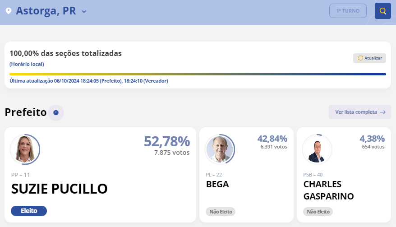
Task: Open the search magnifier button
Action: pos(382,11)
